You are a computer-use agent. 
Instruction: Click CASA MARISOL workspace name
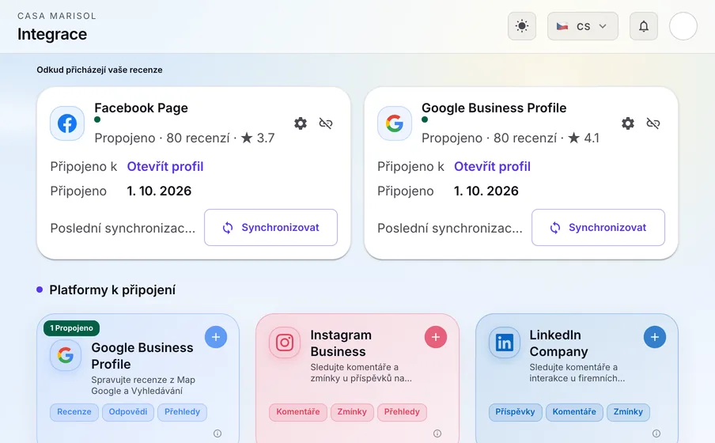coord(56,16)
